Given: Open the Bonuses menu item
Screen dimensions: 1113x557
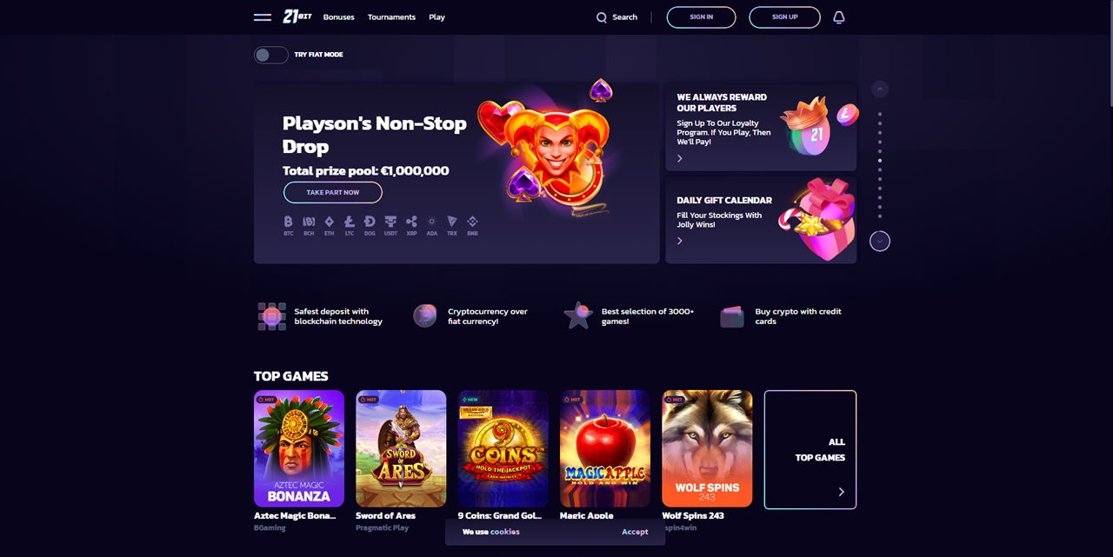Looking at the screenshot, I should tap(338, 17).
